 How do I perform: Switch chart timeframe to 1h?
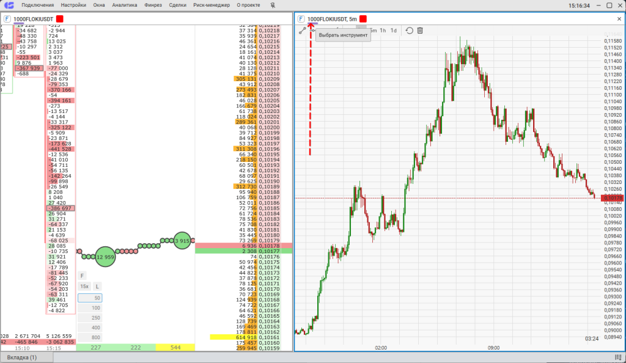tap(383, 31)
